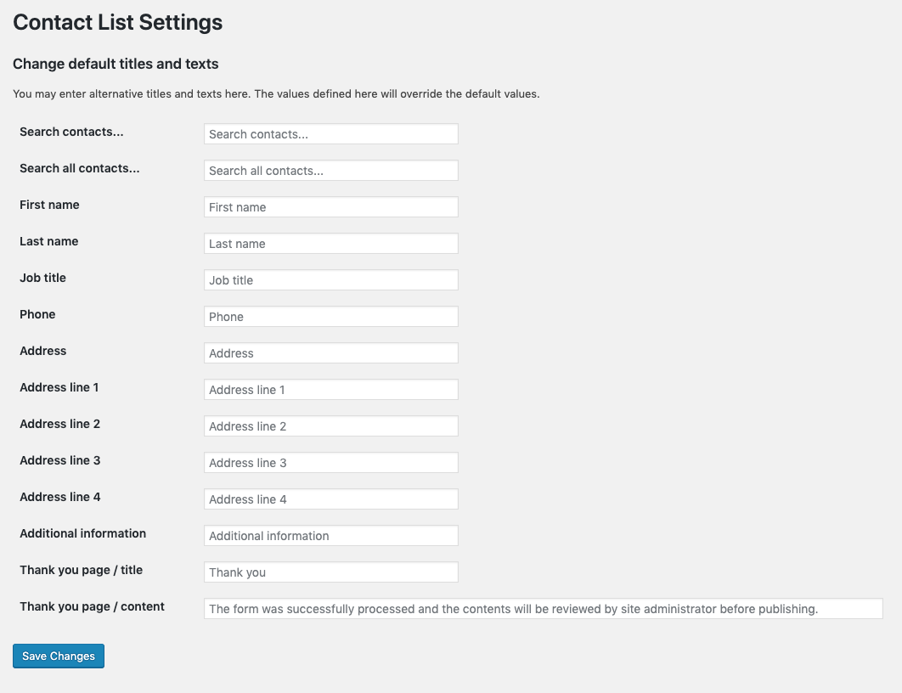Click the bold Additional information label
This screenshot has height=693, width=902.
(x=82, y=533)
